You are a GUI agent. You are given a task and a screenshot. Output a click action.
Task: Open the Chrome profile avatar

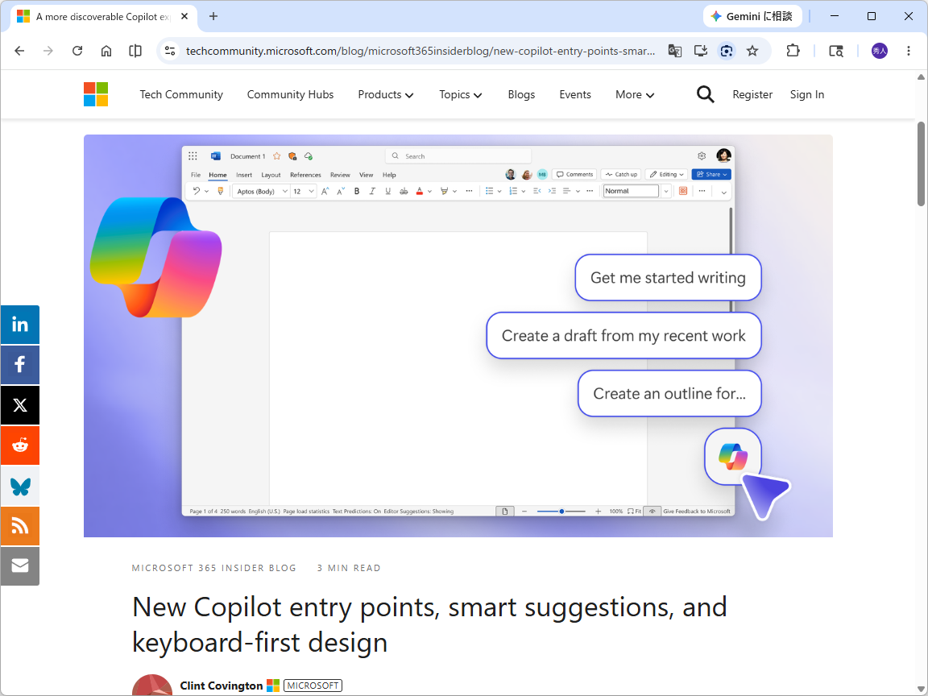click(880, 51)
